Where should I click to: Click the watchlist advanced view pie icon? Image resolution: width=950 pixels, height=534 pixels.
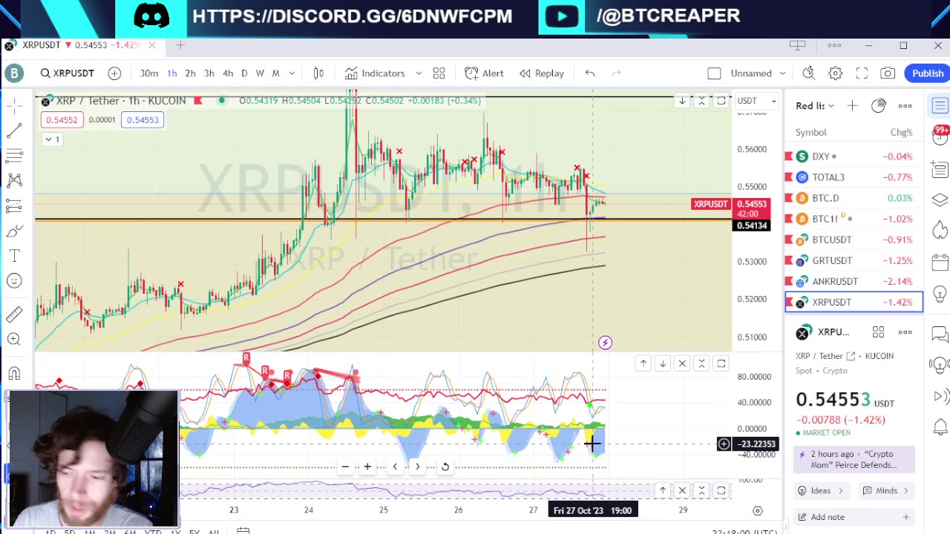point(879,105)
